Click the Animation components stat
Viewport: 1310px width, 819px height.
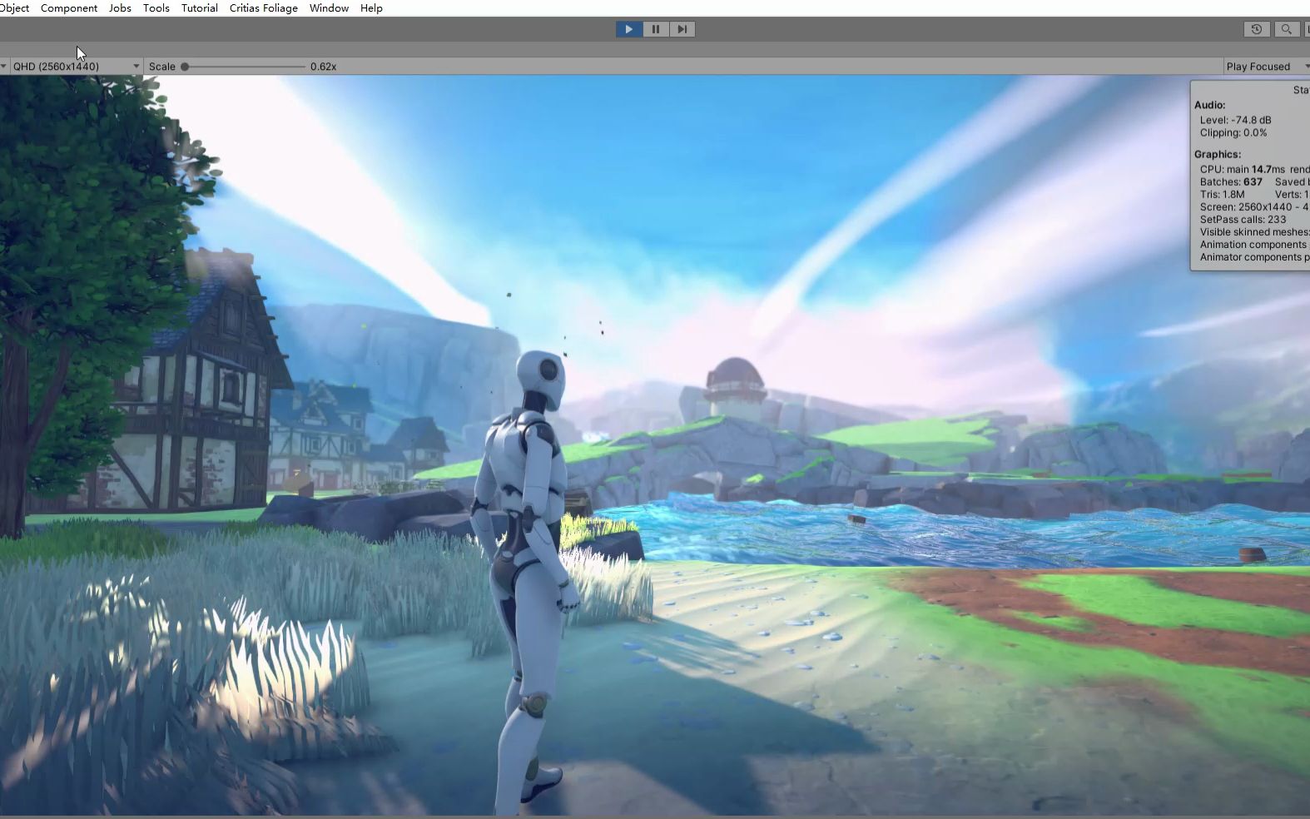click(1253, 245)
